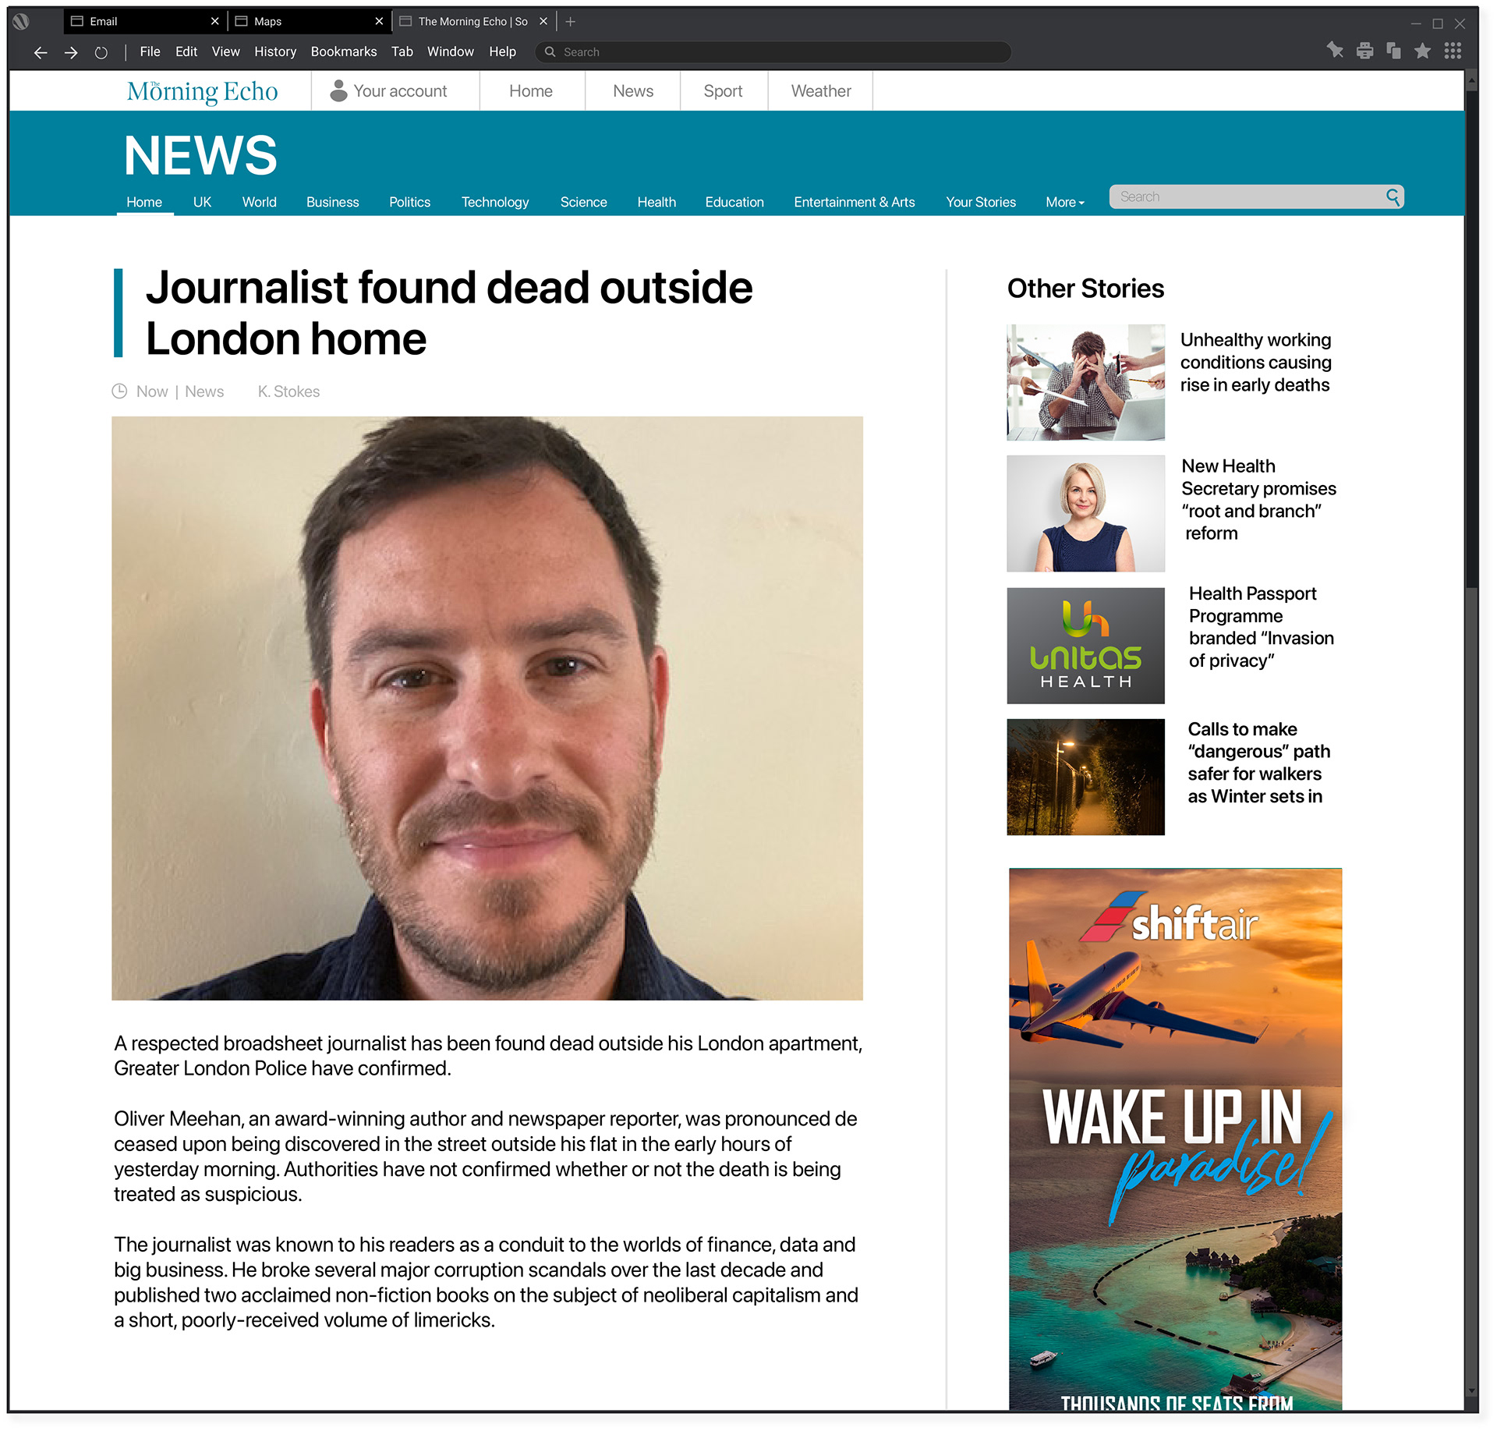Click the shiftair Wake Up in Paradise ad
Screen dimensions: 1497x1431
point(1175,1139)
